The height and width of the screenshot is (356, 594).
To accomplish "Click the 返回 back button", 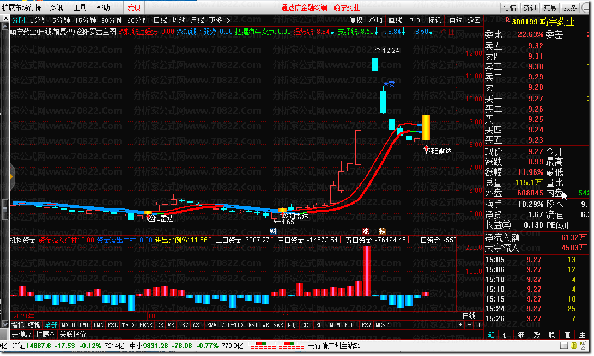I will pos(474,20).
